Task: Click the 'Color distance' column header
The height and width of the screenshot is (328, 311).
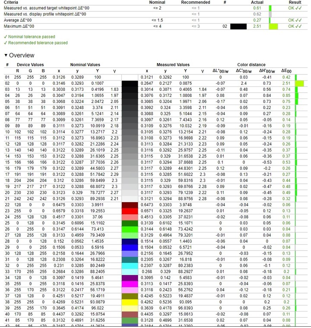Action: pos(251,65)
